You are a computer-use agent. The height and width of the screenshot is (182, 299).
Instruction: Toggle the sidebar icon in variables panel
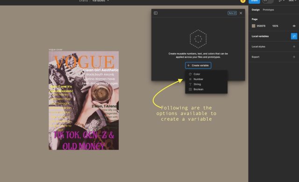click(156, 13)
